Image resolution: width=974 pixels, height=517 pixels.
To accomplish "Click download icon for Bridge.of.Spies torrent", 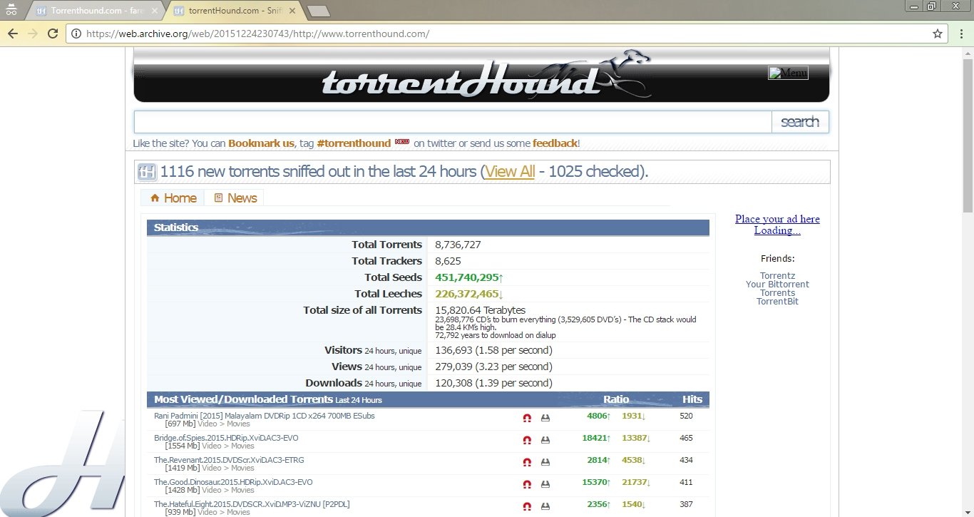I will point(545,440).
